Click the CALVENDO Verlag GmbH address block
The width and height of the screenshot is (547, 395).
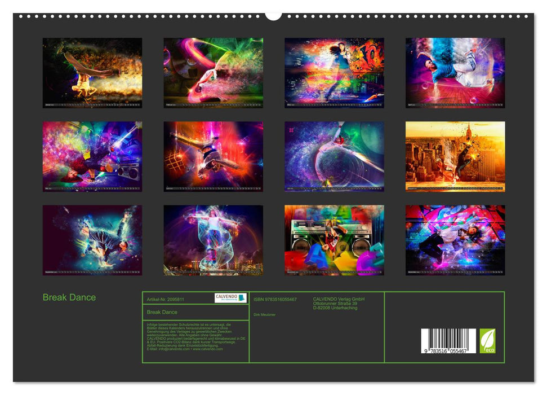(x=338, y=304)
